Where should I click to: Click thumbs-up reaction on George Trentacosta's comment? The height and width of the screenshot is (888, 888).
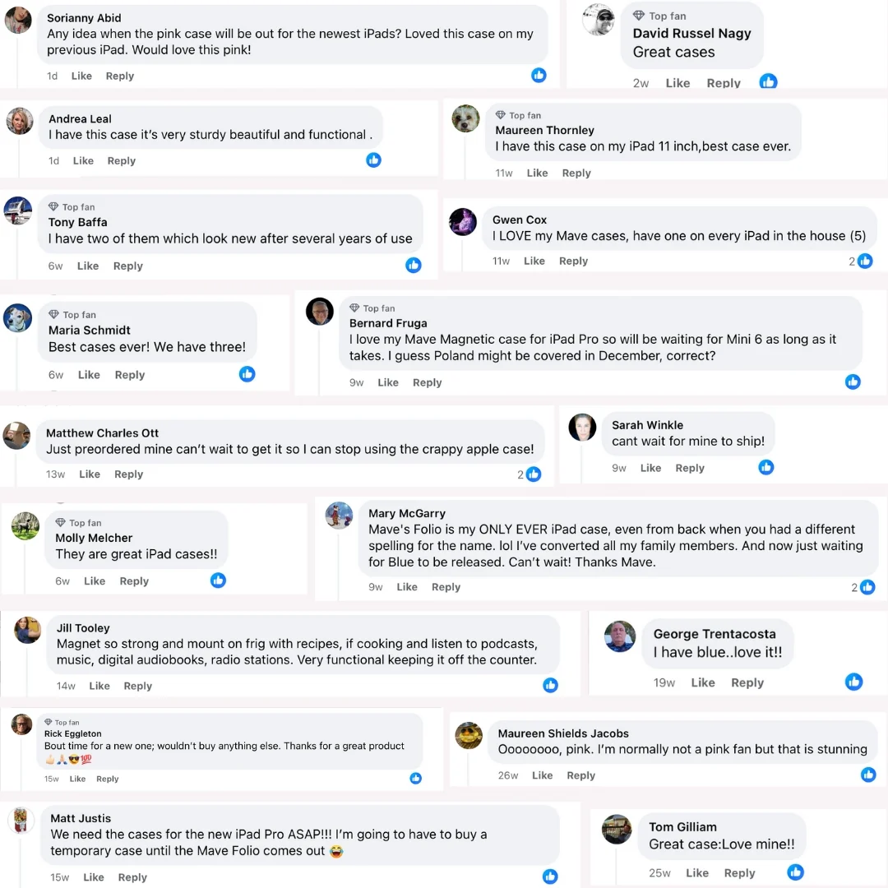[853, 682]
